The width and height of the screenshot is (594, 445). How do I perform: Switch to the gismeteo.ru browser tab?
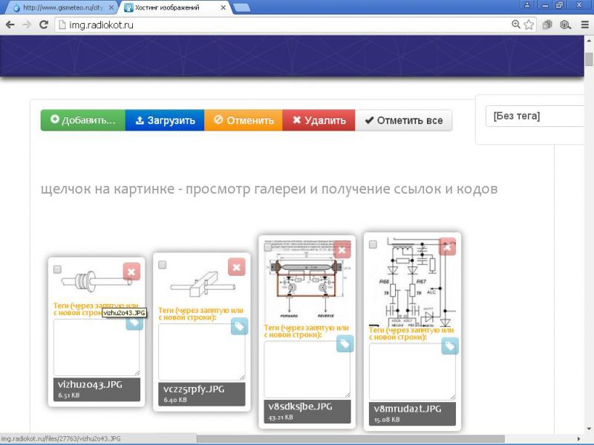tap(59, 7)
